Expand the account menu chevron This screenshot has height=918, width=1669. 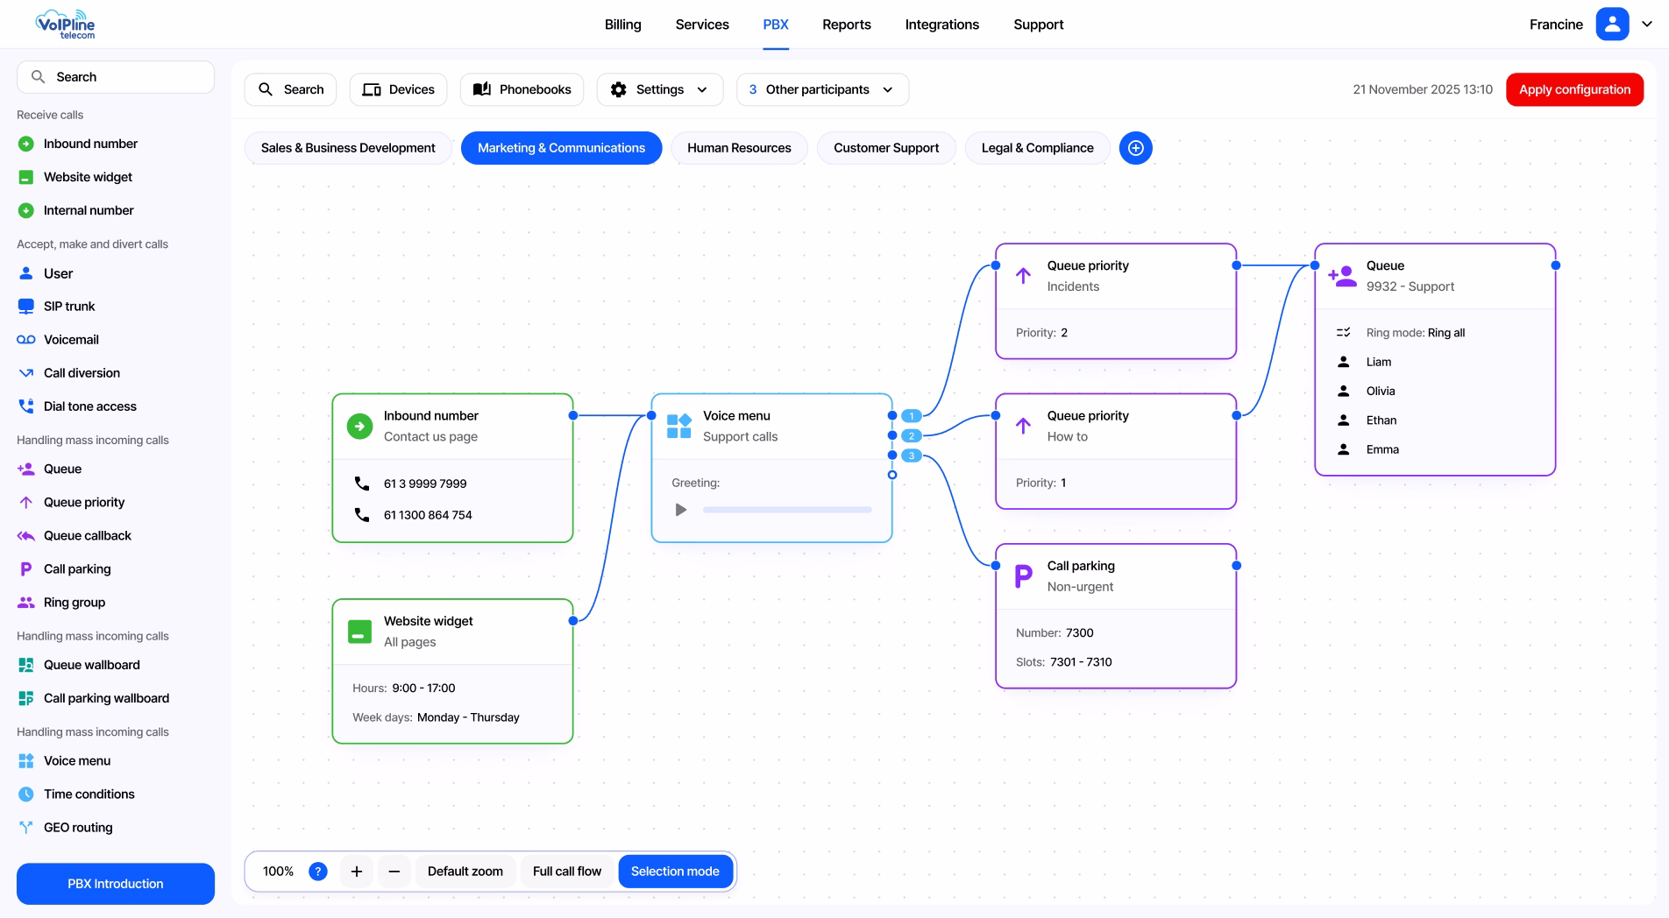pos(1647,25)
